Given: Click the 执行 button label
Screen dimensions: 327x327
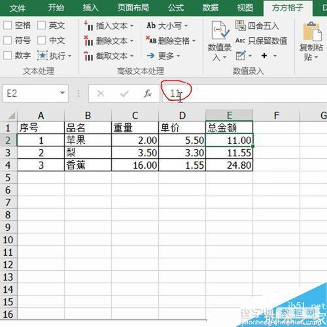Looking at the screenshot, I should [58, 56].
